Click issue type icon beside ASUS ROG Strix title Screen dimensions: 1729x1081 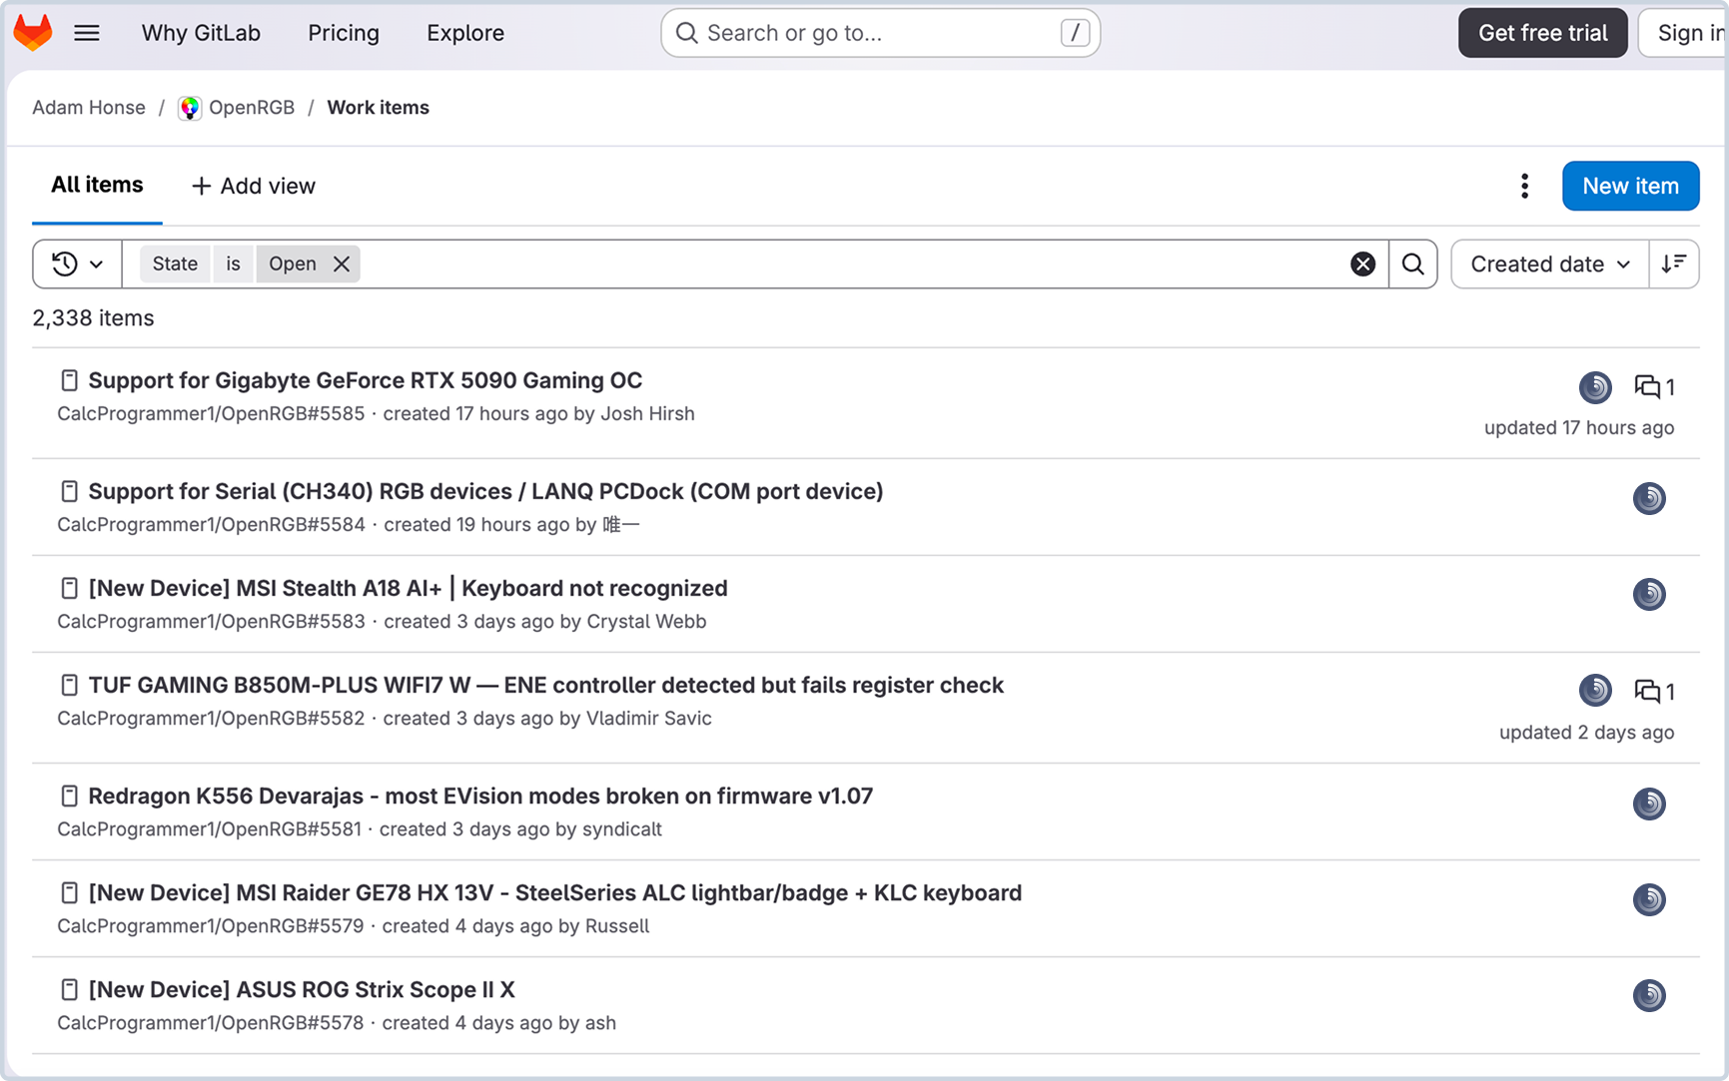pos(69,989)
